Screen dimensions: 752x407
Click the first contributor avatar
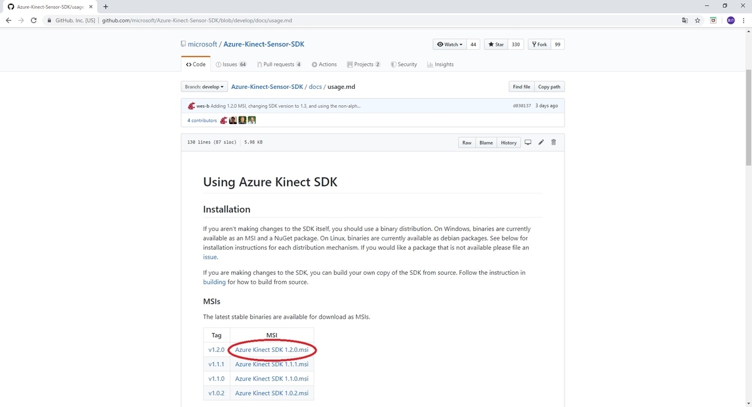pyautogui.click(x=224, y=120)
